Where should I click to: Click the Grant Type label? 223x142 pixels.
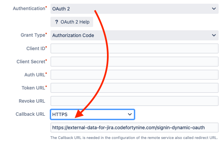(x=33, y=35)
